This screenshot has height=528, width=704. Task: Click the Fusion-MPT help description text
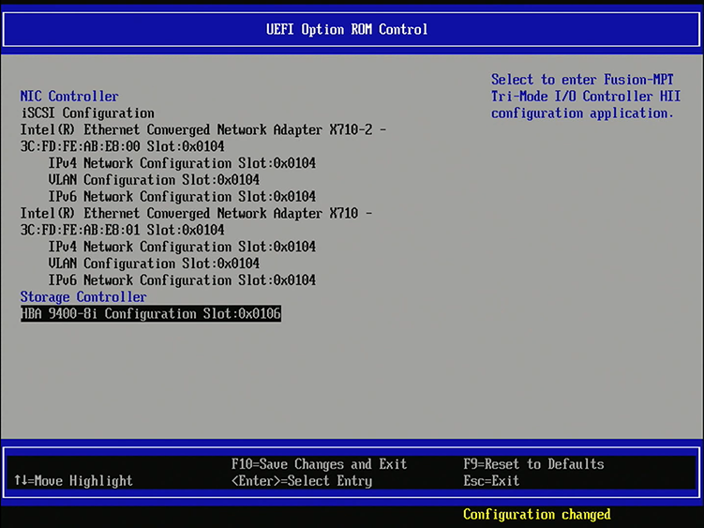(x=586, y=97)
